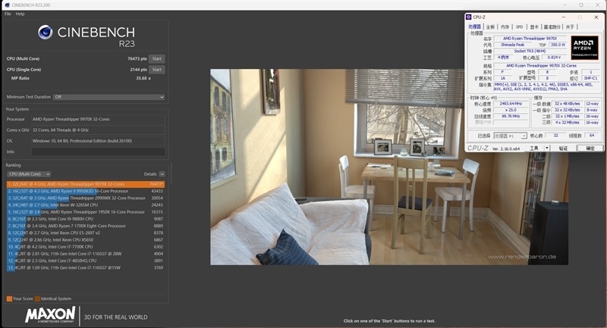Click the 确定 button in CPU-Z
The width and height of the screenshot is (607, 328).
tap(590, 148)
